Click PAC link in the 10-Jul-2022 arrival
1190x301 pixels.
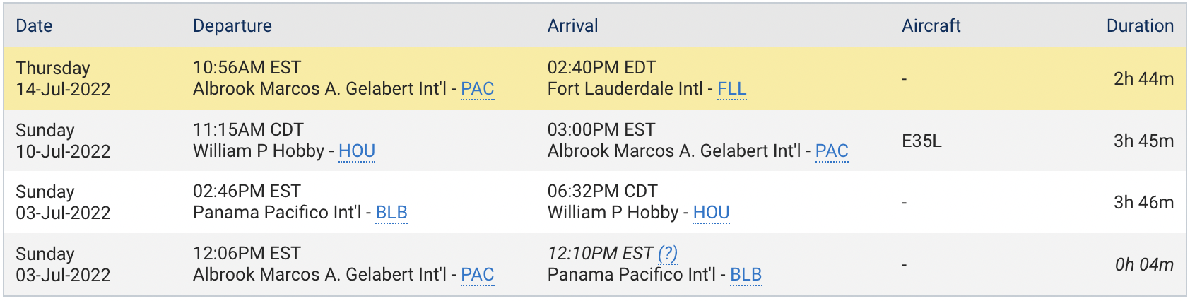pyautogui.click(x=832, y=151)
